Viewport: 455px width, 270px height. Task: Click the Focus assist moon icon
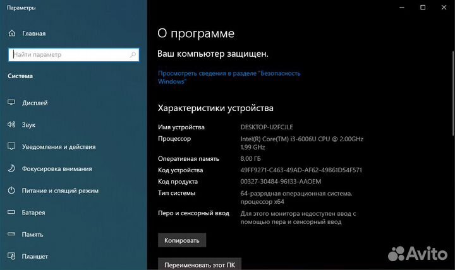pyautogui.click(x=11, y=168)
